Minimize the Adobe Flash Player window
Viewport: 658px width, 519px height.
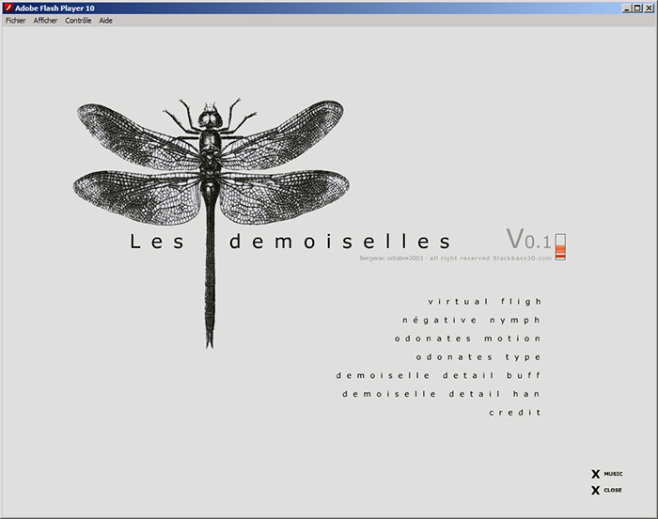tap(627, 8)
